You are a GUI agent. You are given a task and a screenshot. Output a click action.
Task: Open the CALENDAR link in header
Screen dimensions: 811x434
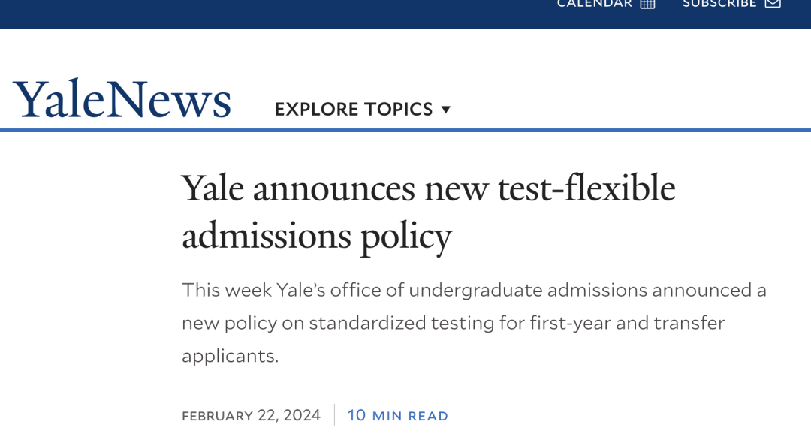click(595, 4)
